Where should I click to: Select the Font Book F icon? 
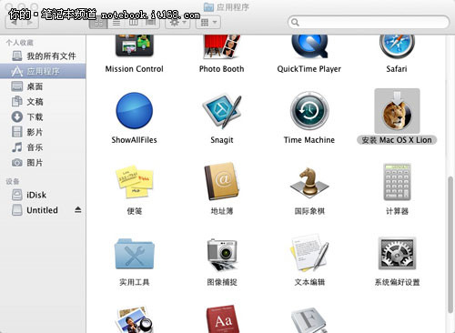point(308,320)
